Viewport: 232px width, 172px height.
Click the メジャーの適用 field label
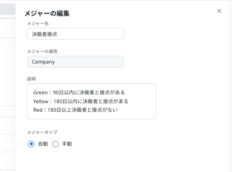[42, 51]
